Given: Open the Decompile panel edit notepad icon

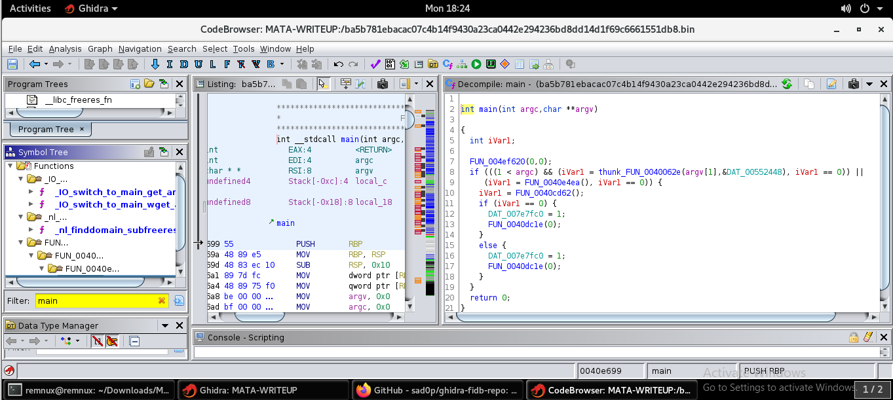Looking at the screenshot, I should (831, 84).
